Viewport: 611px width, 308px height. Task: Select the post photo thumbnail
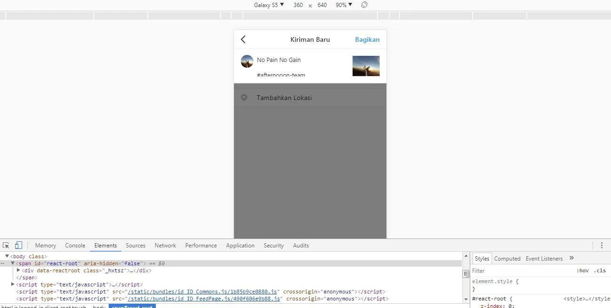(366, 66)
